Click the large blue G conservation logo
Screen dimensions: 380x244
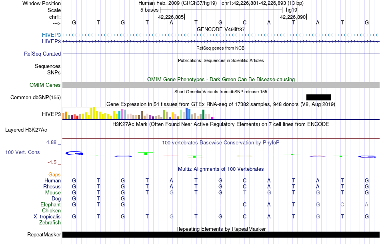click(74, 153)
